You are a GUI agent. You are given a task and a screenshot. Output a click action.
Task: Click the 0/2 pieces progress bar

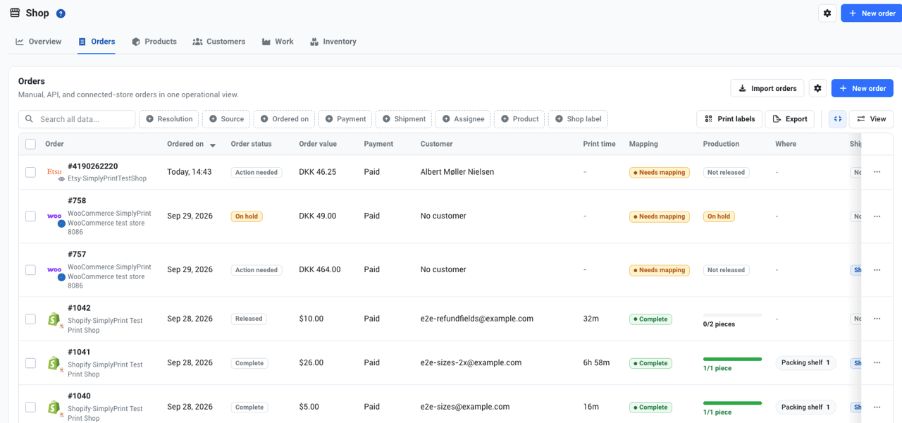pos(732,314)
